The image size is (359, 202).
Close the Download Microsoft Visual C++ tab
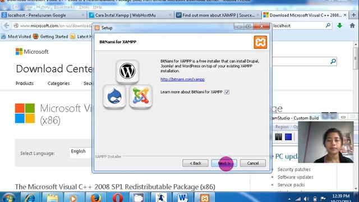tap(345, 15)
